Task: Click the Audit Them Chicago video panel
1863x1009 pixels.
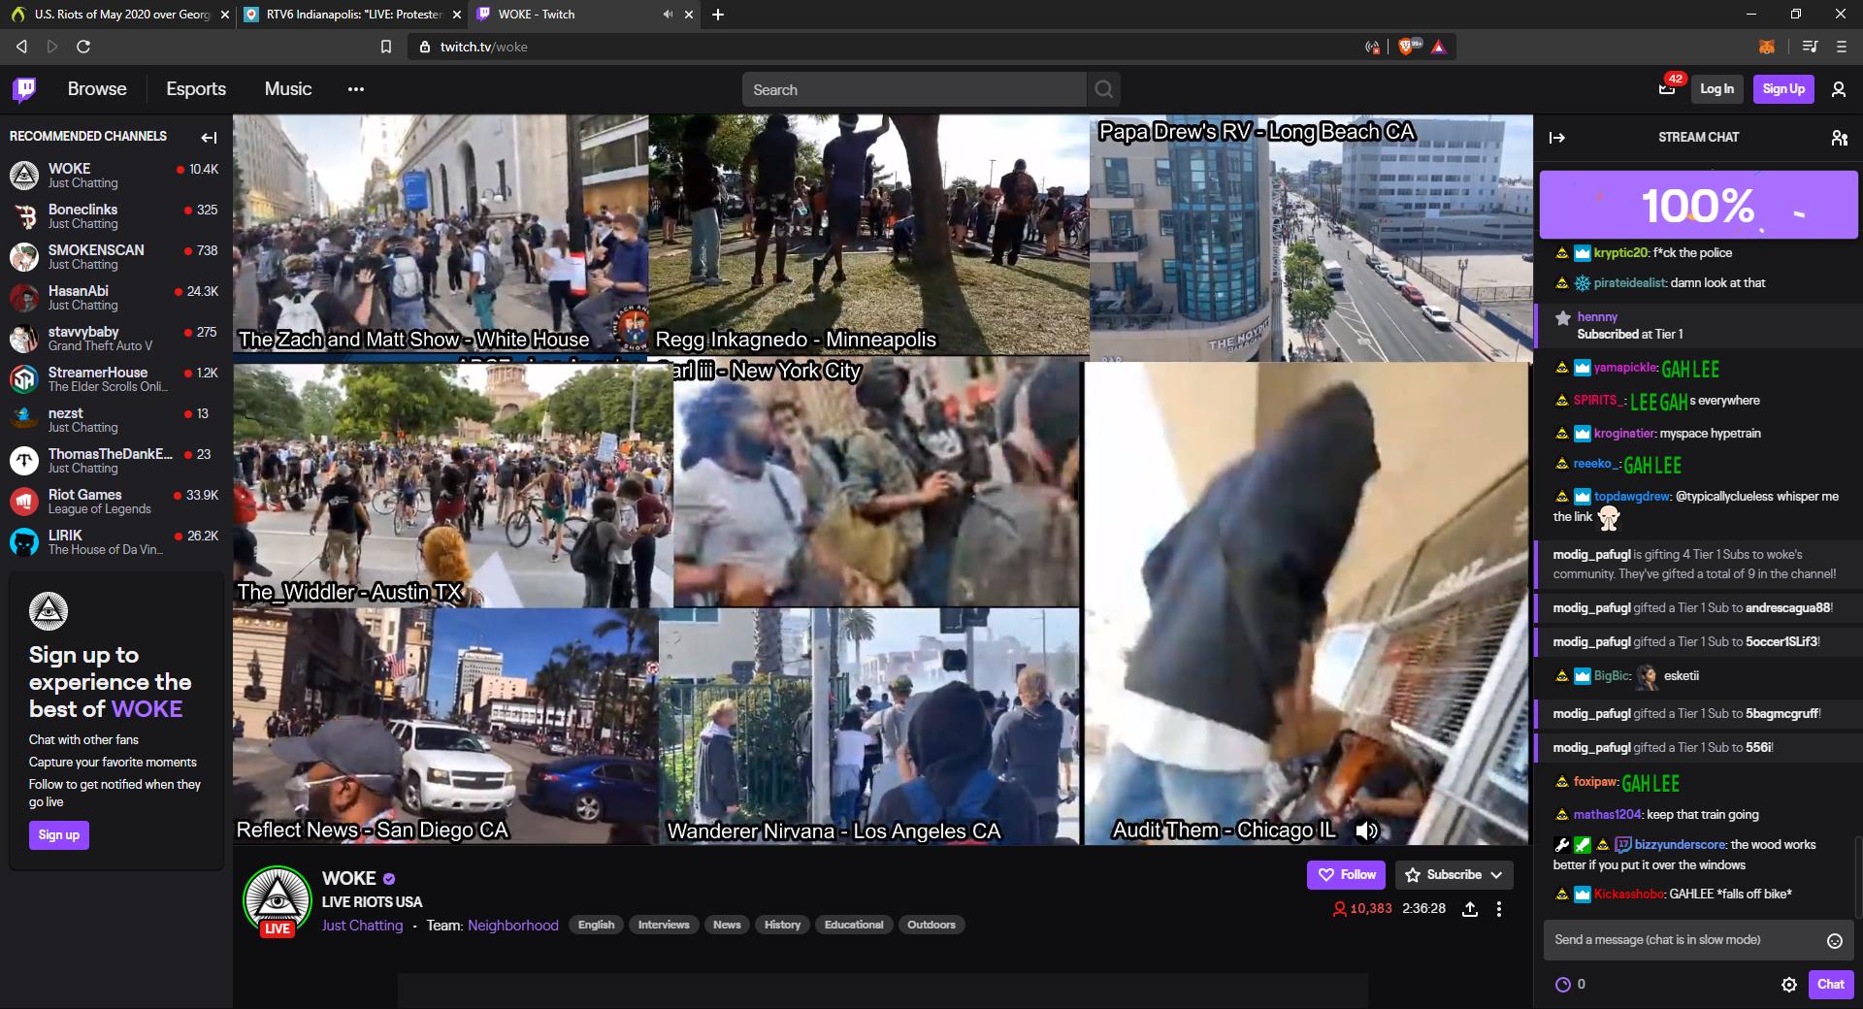Action: point(1306,603)
